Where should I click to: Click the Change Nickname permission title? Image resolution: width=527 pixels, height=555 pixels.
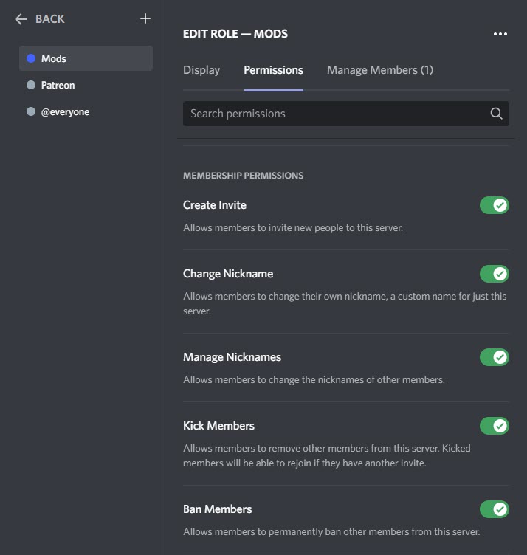[x=228, y=274]
